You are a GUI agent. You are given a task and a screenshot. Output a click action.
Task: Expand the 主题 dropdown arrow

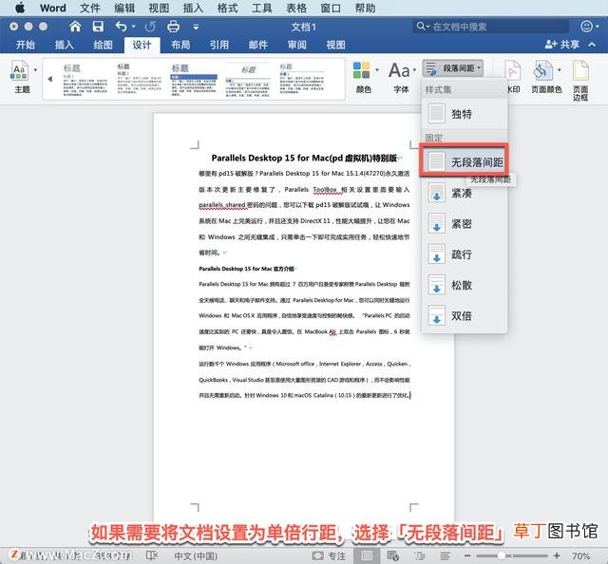click(35, 70)
